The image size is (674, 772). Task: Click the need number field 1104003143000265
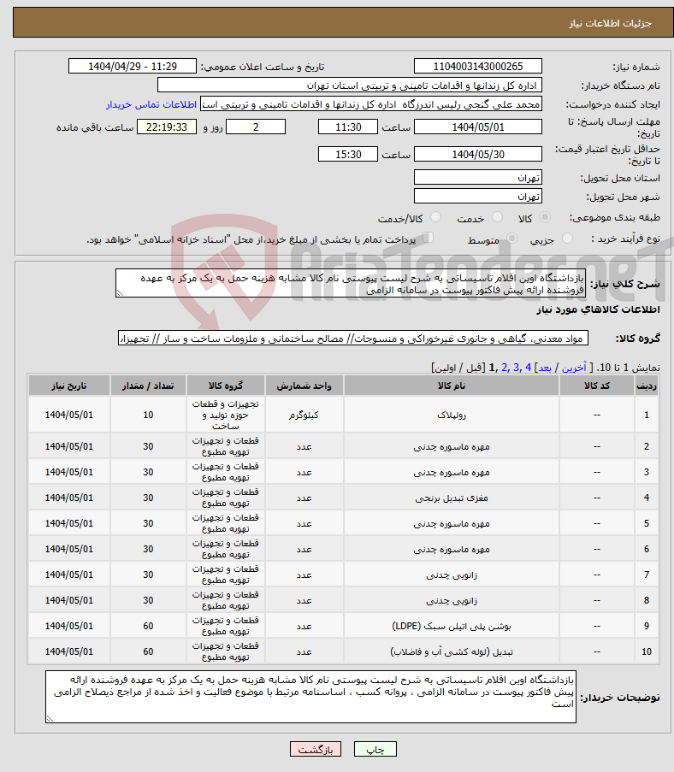pyautogui.click(x=478, y=66)
